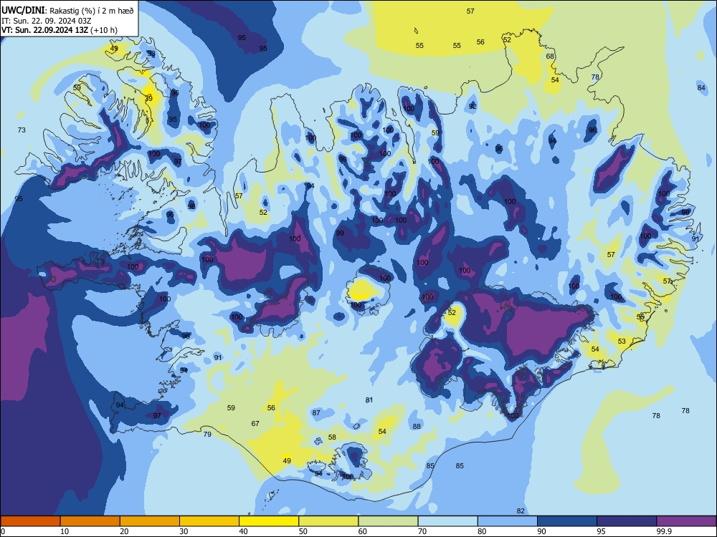Screen dimensions: 717x537
Task: Click the humidity value "68" on northeast coast
Action: click(x=550, y=57)
